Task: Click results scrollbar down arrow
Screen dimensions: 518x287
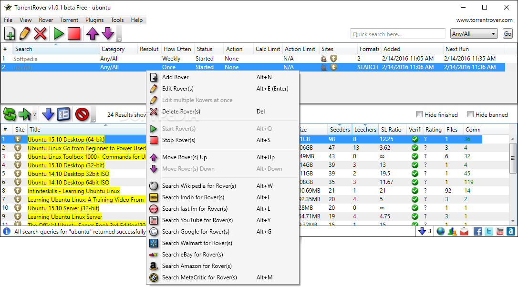Action: [513, 221]
